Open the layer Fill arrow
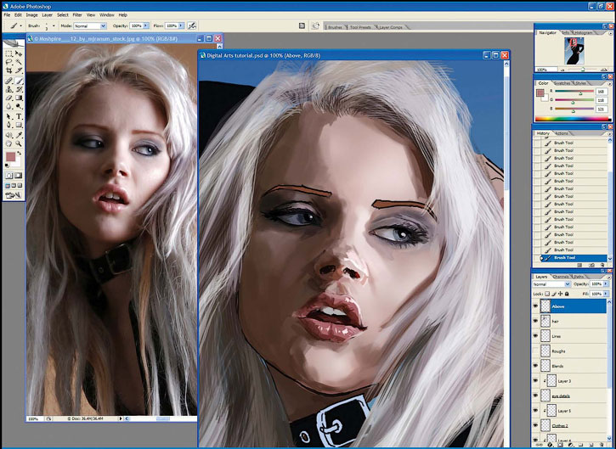 pos(606,294)
